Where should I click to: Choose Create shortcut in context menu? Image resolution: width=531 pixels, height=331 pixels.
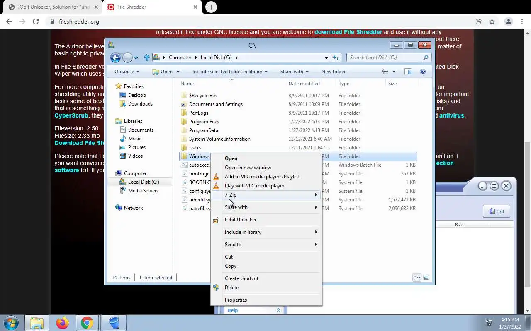(x=266, y=278)
